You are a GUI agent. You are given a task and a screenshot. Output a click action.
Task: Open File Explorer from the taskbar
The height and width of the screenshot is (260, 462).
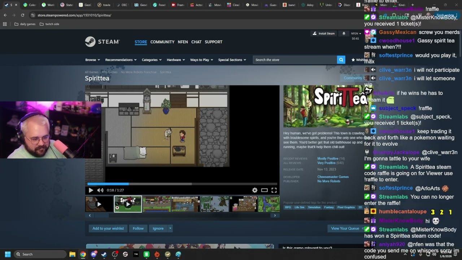(72, 254)
